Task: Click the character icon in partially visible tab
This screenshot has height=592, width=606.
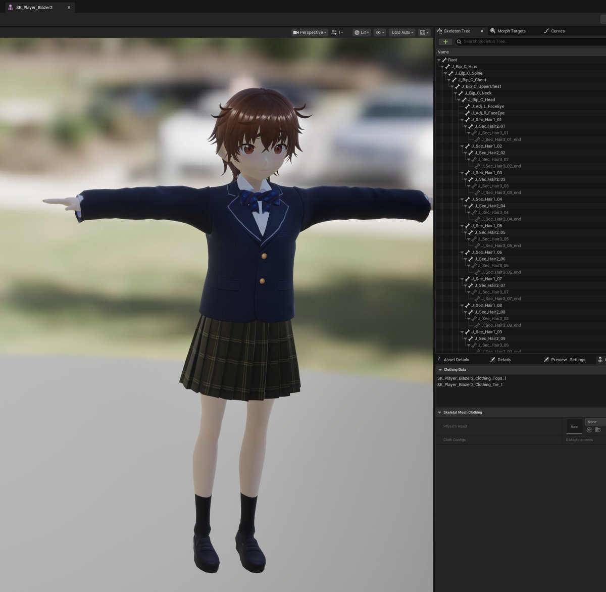Action: coord(600,360)
